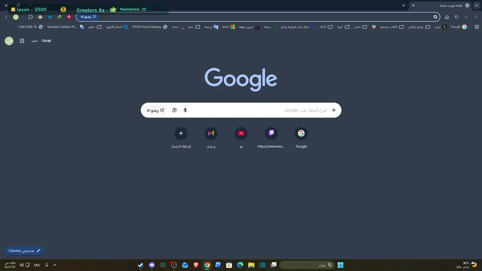Expand تعليم bookmarks folder
This screenshot has height=271, width=482.
(x=95, y=27)
